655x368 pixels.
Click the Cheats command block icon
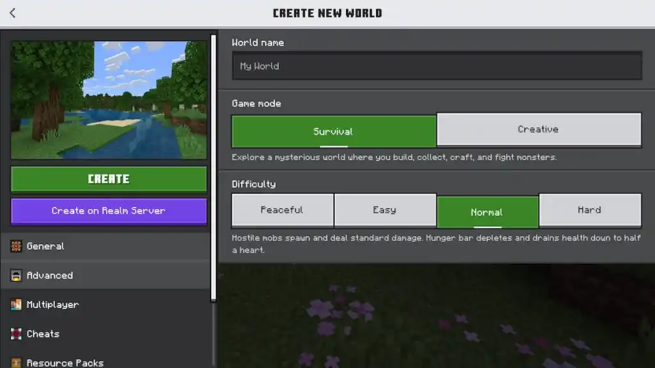click(16, 333)
